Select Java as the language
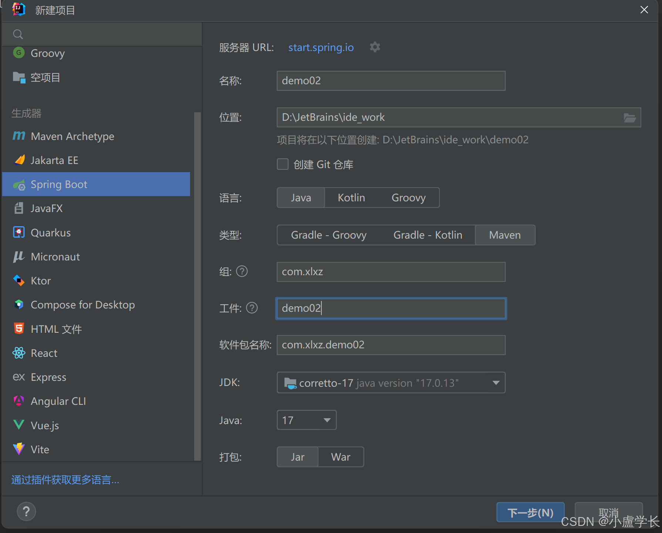This screenshot has height=533, width=662. pos(301,198)
